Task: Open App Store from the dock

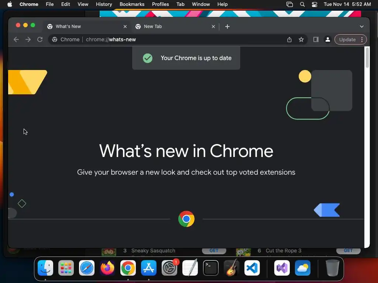Action: (x=149, y=268)
